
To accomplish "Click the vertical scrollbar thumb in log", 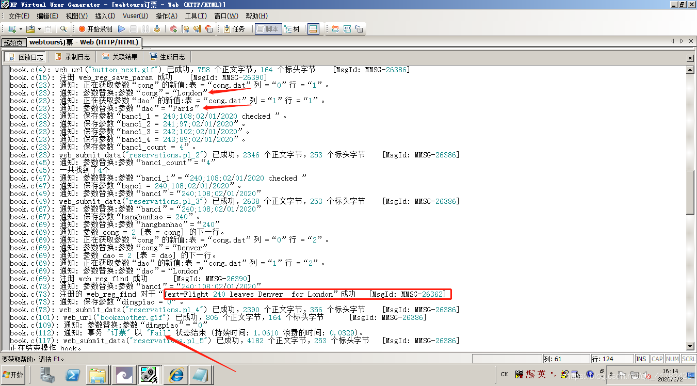I will click(691, 192).
